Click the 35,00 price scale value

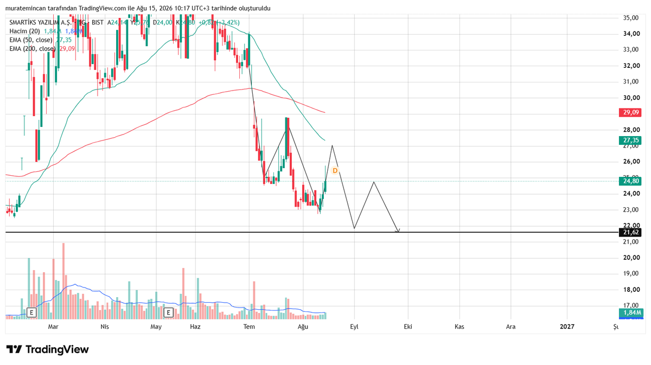(x=630, y=18)
